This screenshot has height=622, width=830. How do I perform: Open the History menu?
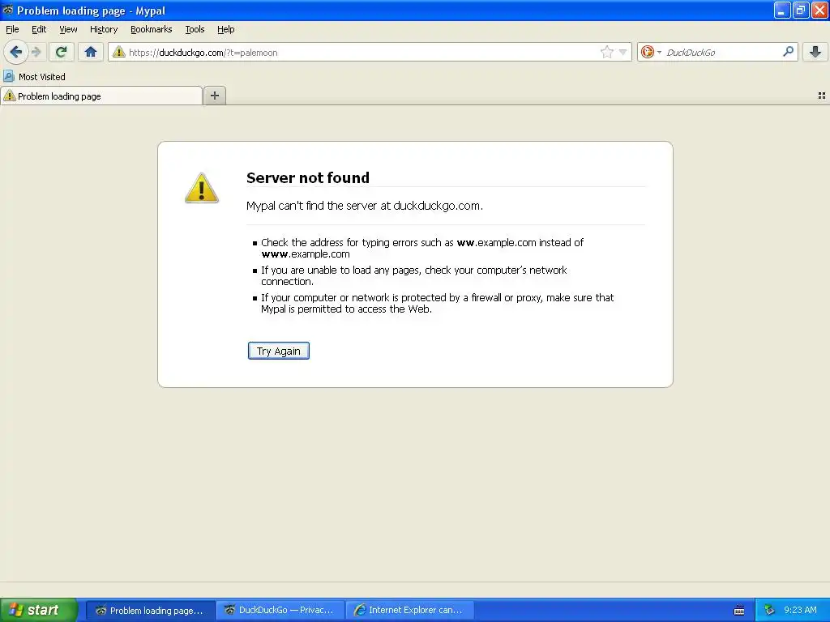[x=104, y=29]
